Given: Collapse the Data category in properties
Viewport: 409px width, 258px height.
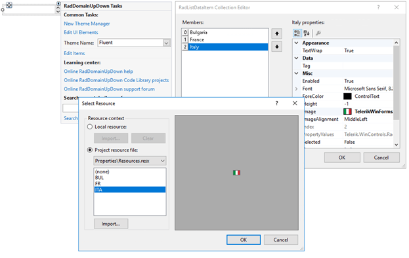Looking at the screenshot, I should [x=296, y=58].
